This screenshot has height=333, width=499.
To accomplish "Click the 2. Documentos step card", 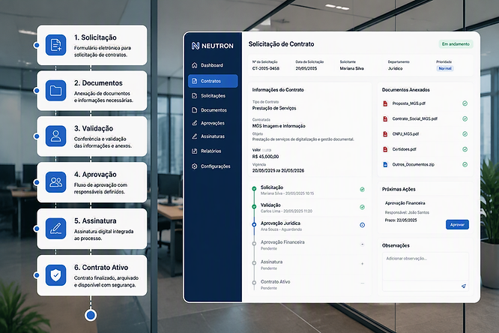I will 92,91.
